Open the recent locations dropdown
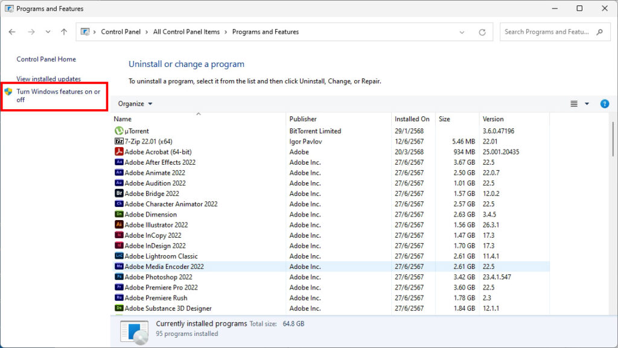Image resolution: width=618 pixels, height=348 pixels. [x=48, y=32]
